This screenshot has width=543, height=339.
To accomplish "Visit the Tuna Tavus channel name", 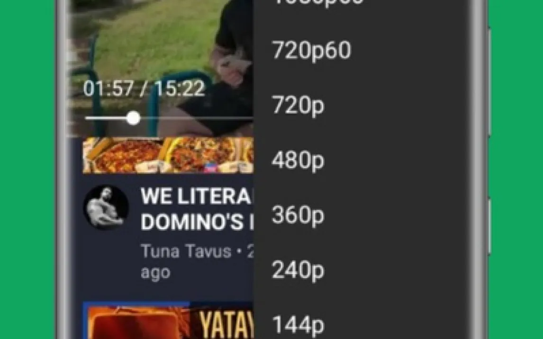I will coord(186,251).
